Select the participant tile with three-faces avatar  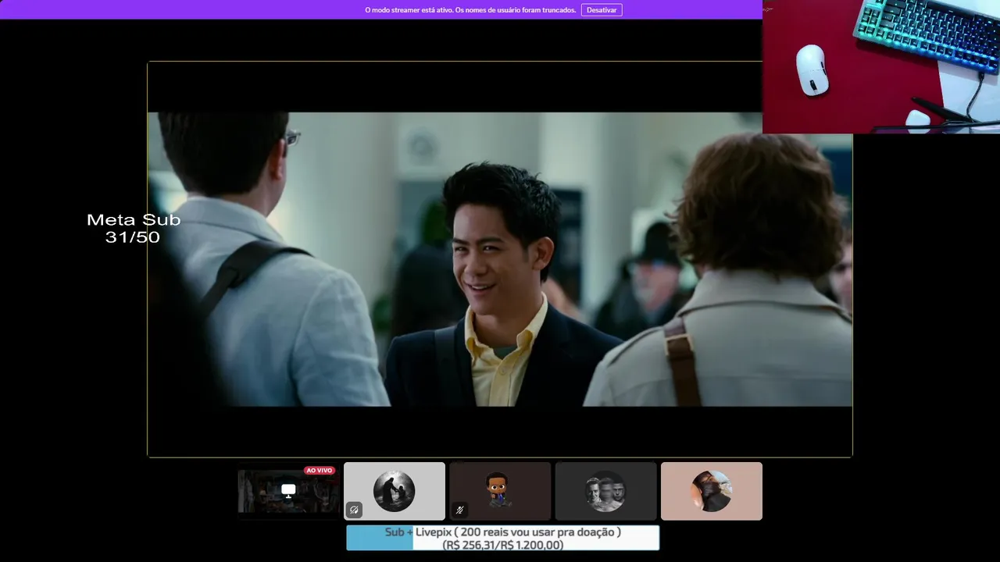605,491
